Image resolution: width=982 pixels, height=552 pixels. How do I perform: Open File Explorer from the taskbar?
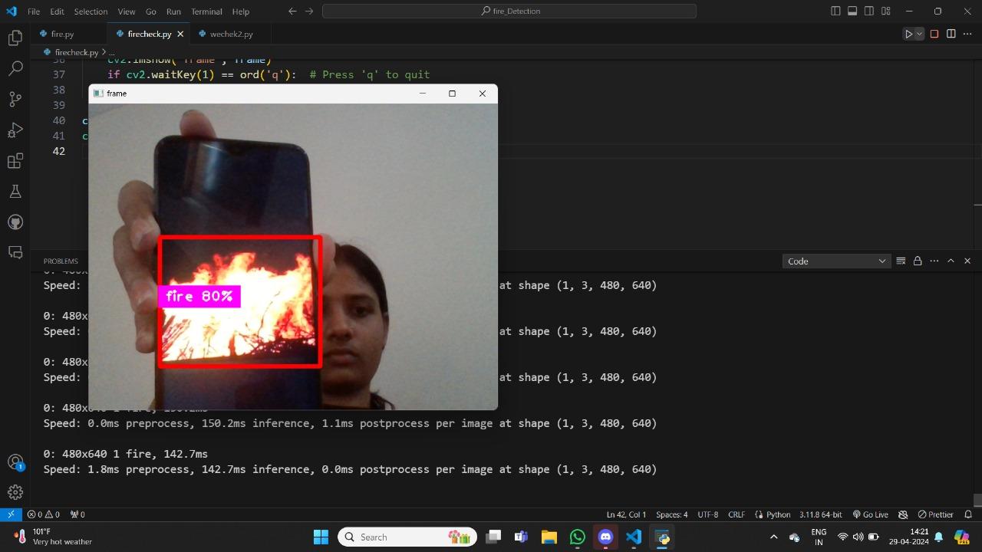click(549, 537)
